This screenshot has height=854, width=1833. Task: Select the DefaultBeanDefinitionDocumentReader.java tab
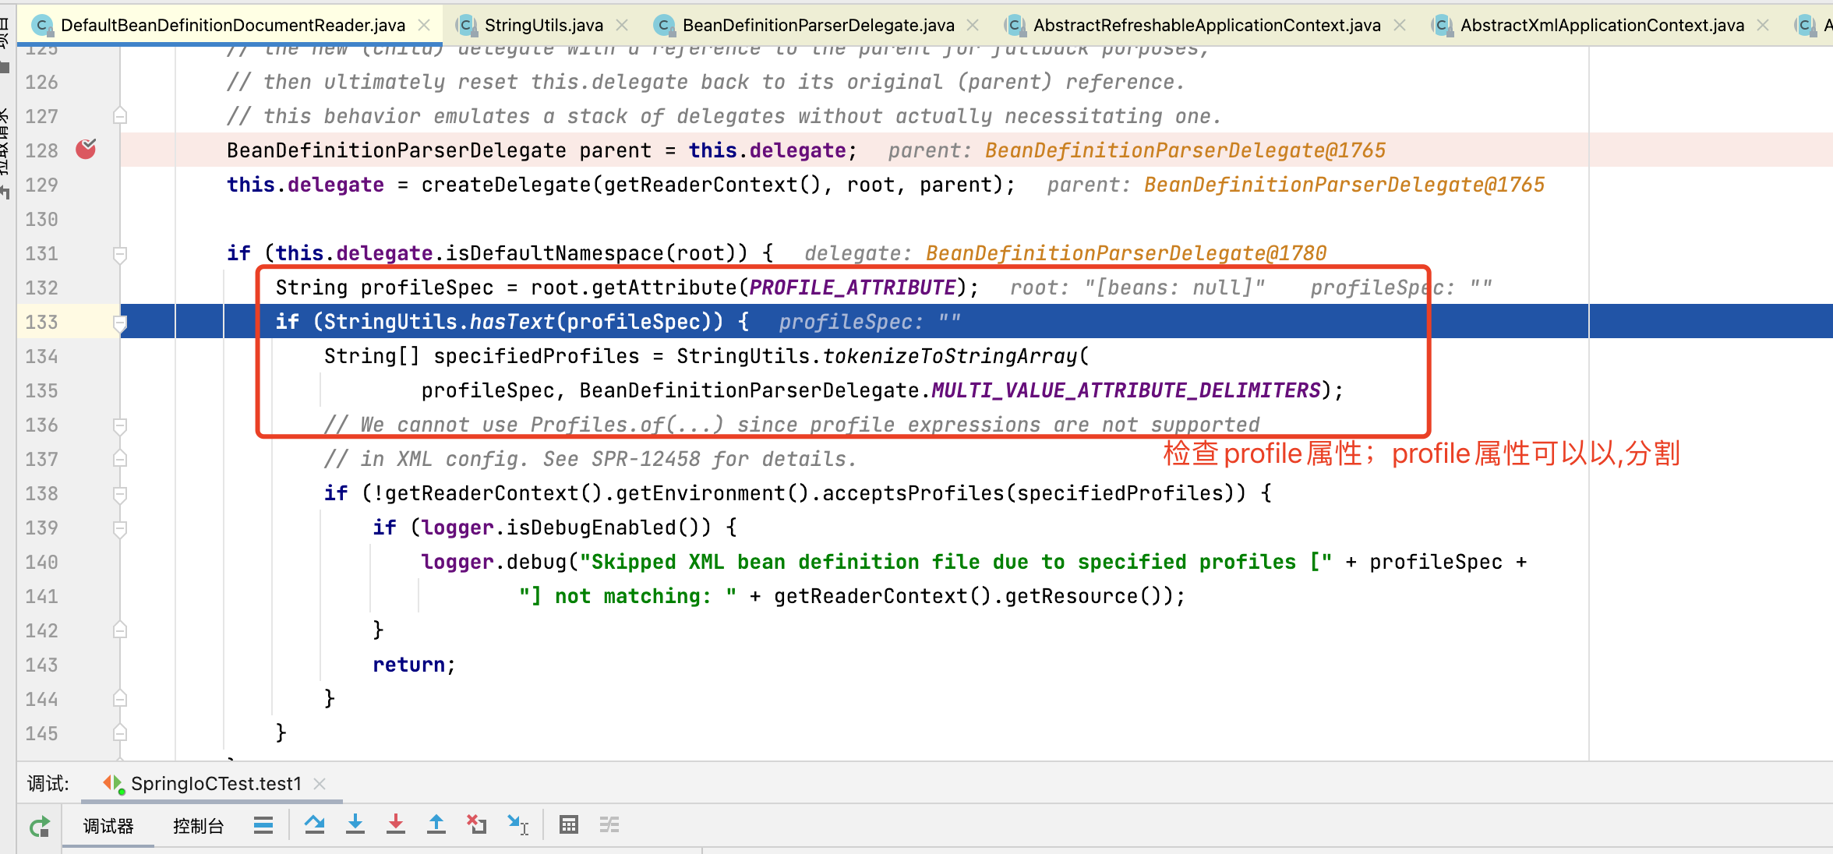click(x=233, y=25)
